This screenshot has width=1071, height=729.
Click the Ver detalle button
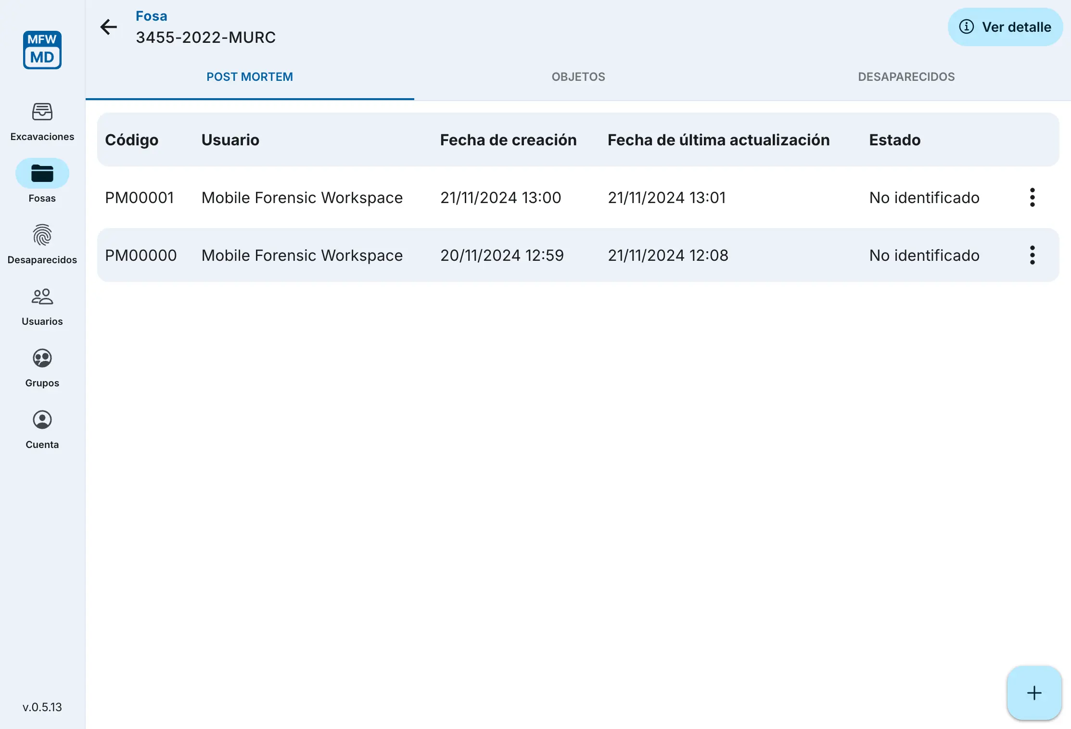click(1005, 27)
